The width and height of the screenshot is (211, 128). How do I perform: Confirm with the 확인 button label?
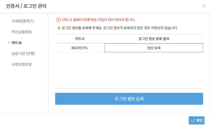pos(200,120)
